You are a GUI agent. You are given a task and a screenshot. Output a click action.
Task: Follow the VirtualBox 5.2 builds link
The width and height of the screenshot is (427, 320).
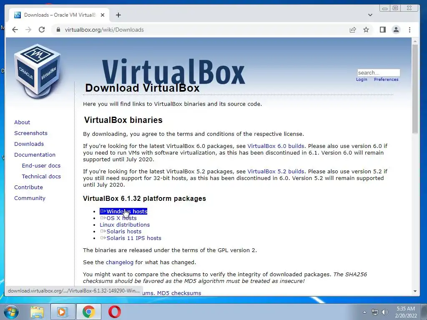(x=276, y=171)
